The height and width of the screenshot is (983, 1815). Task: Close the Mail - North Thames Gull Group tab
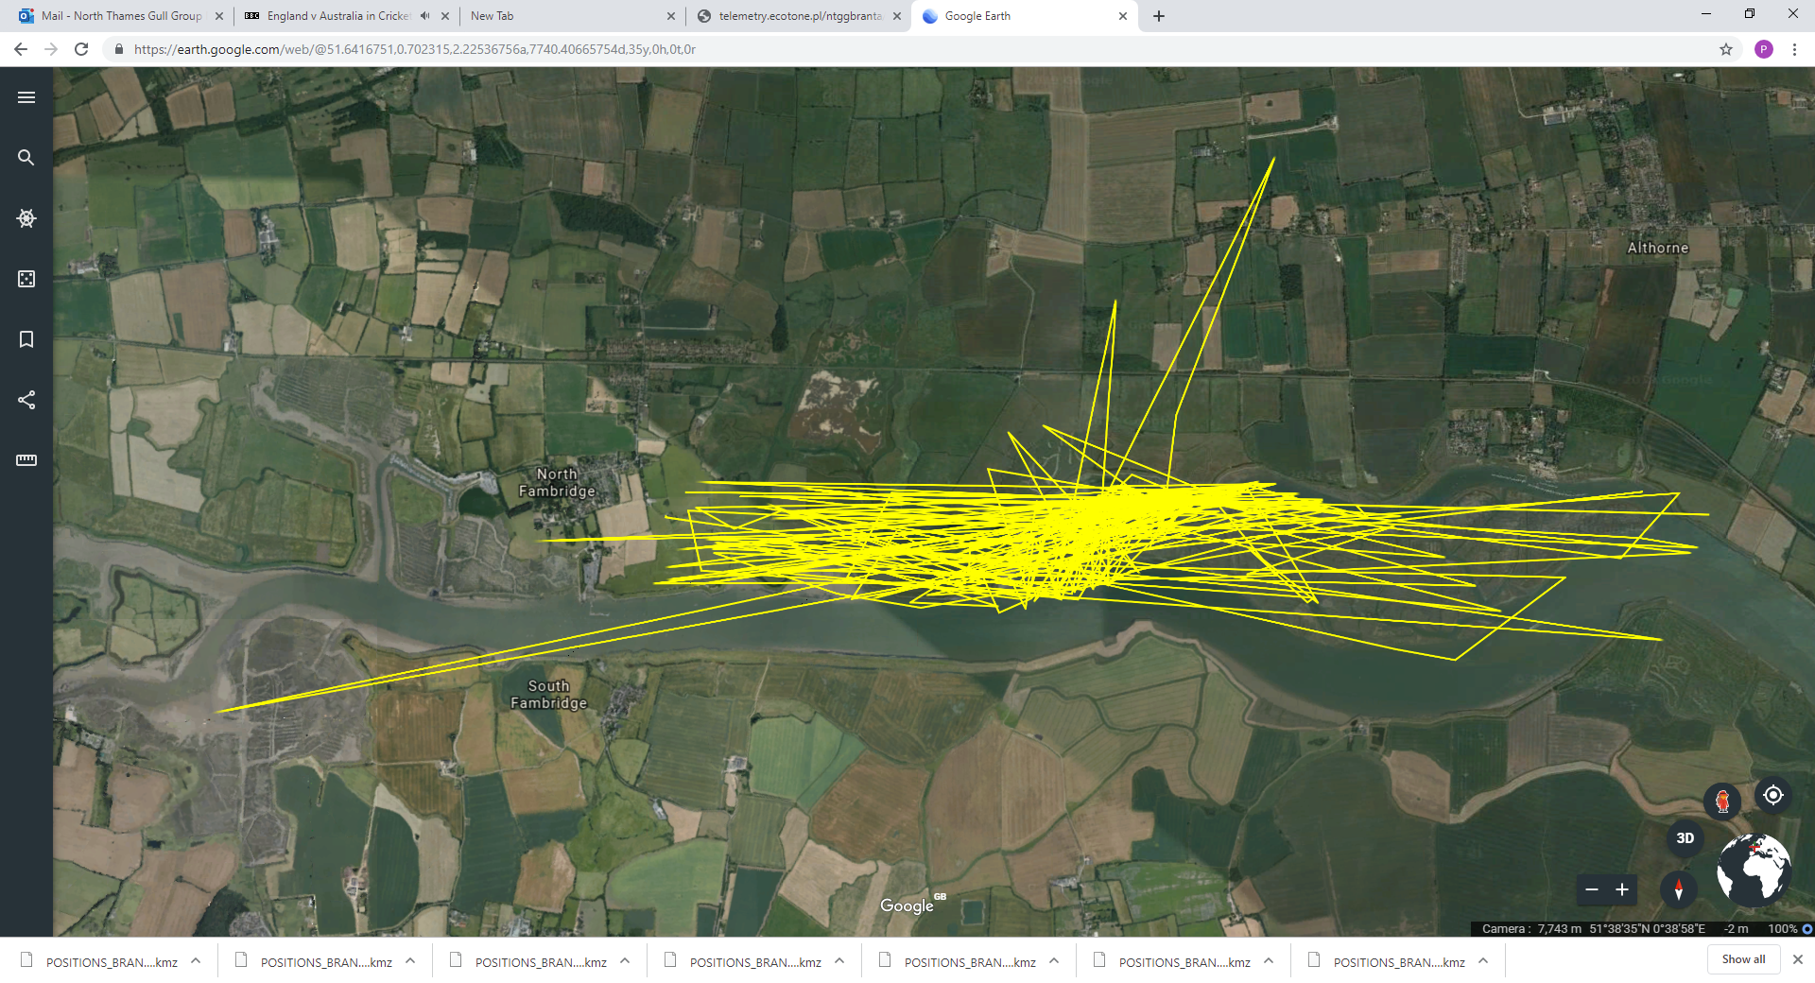click(219, 16)
